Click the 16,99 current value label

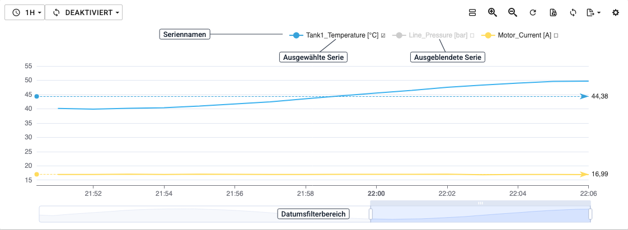(x=599, y=174)
